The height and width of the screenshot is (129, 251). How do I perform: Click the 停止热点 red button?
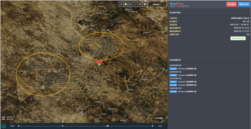231,4
